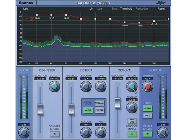Screen dimensions: 187x140
Task: Select the bias node at 8K
Action: click(81, 19)
